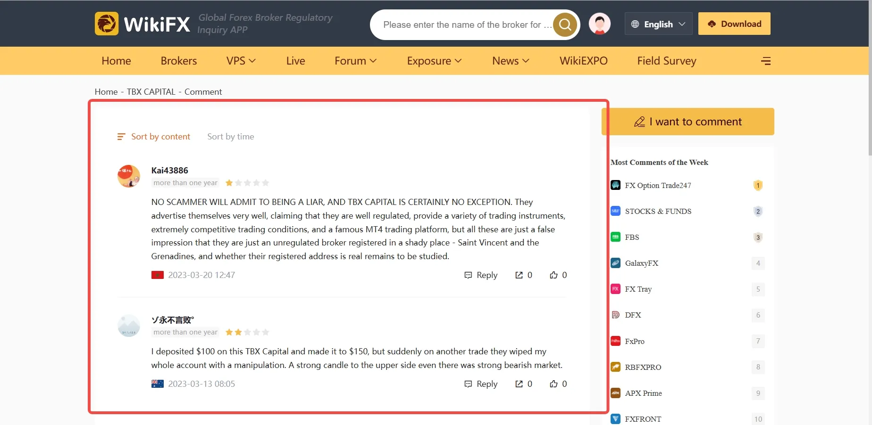Viewport: 872px width, 425px height.
Task: Click the FX Option Trade247 broker icon
Action: tap(615, 185)
